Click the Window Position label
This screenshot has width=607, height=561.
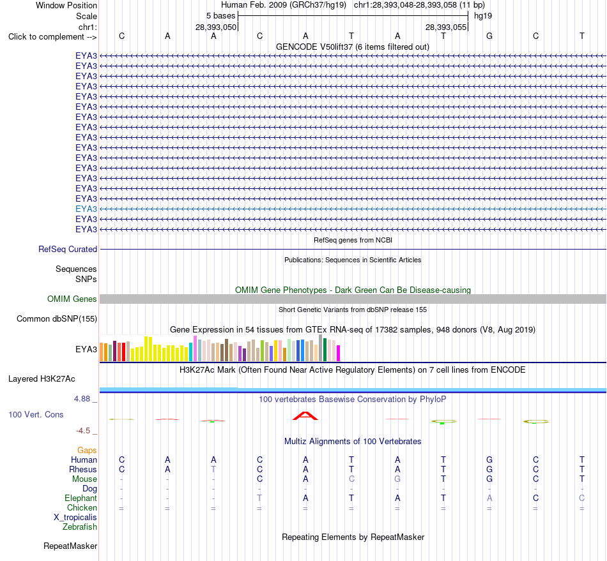point(66,5)
